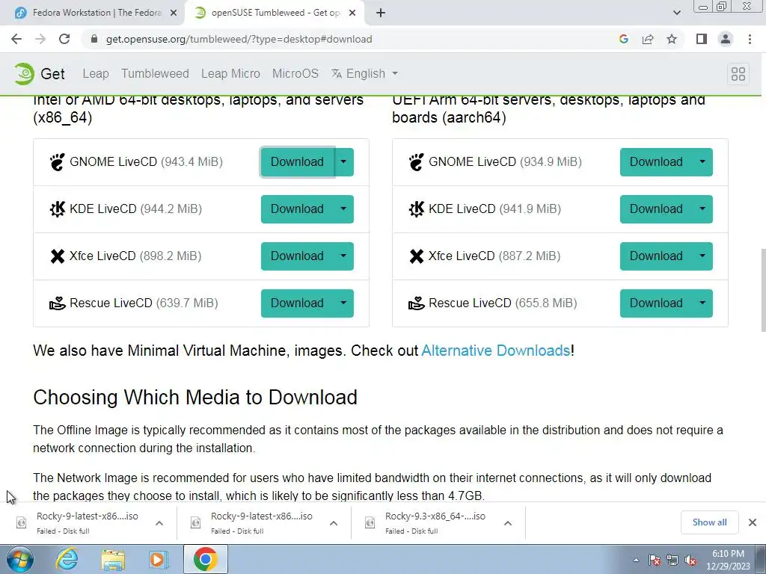Image resolution: width=766 pixels, height=574 pixels.
Task: Click the muted volume tray icon
Action: point(690,560)
